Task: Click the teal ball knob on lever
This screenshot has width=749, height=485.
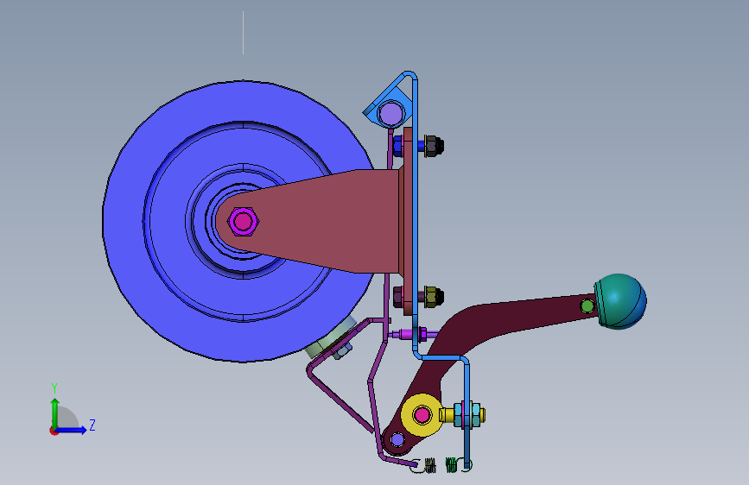Action: click(620, 301)
